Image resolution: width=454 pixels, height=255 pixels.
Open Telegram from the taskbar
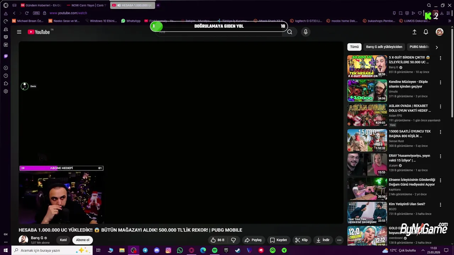coord(145,250)
